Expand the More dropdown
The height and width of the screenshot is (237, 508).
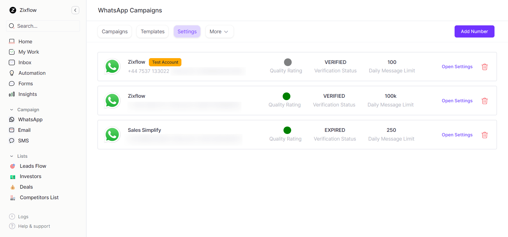[x=219, y=32]
